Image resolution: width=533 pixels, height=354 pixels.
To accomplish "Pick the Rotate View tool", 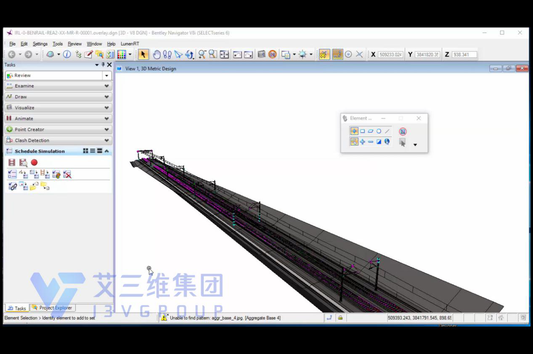I will point(189,54).
